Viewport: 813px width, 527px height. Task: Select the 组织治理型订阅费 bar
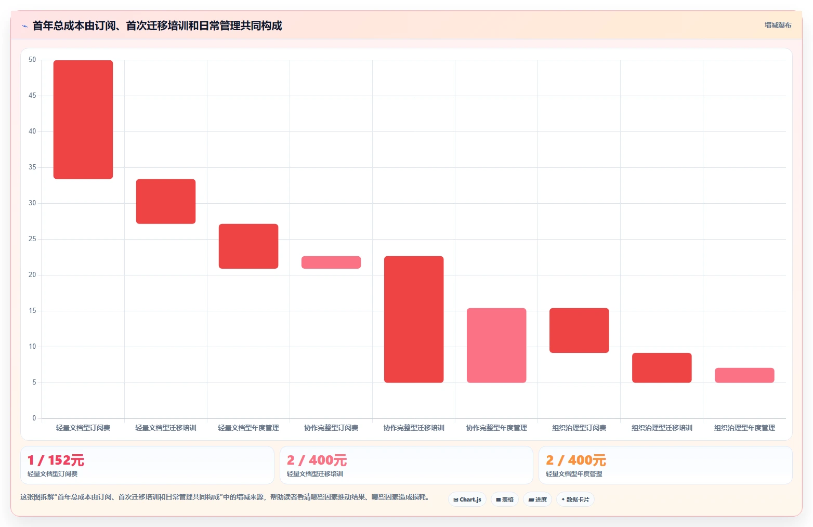(579, 330)
